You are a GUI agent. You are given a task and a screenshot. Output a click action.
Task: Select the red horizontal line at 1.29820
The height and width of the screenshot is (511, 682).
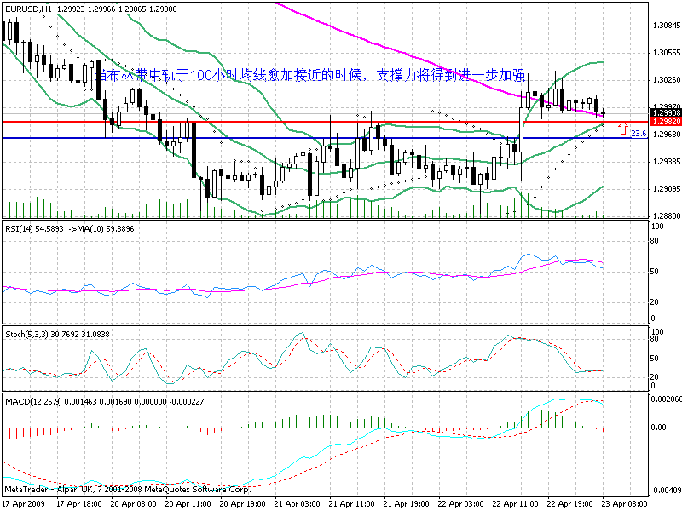[326, 122]
